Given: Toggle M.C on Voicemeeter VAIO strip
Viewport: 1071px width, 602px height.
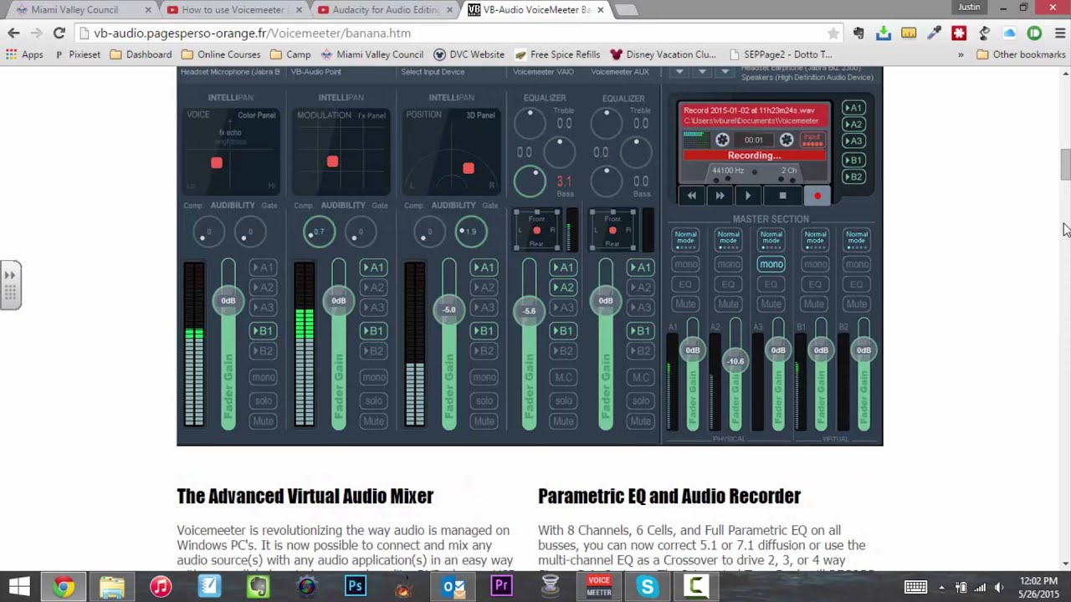Looking at the screenshot, I should 563,378.
